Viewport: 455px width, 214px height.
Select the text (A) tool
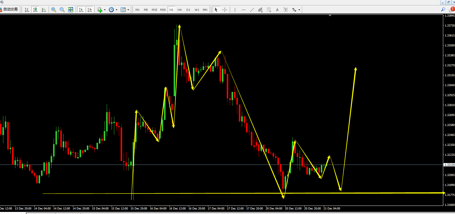(277, 10)
